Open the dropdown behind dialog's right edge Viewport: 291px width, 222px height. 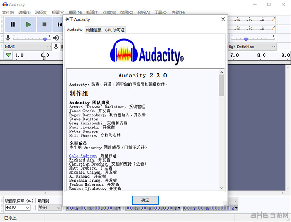click(x=235, y=201)
